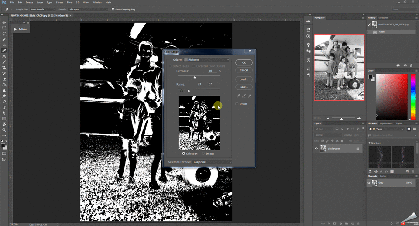Open Color panel options menu
The width and height of the screenshot is (419, 226).
tap(416, 71)
